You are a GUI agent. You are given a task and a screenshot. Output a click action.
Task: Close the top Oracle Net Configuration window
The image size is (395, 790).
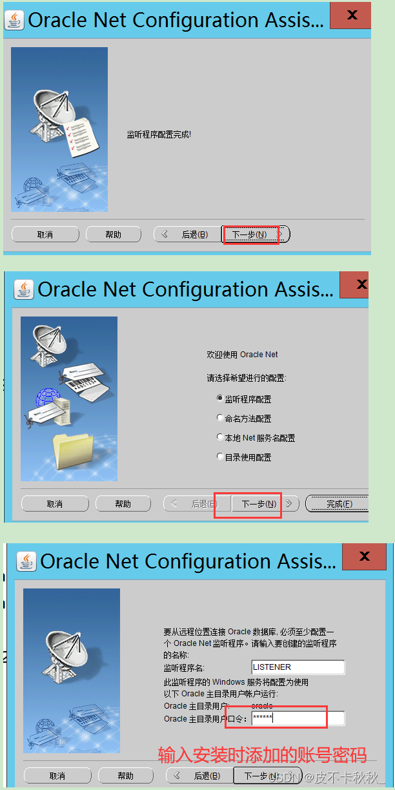(350, 14)
